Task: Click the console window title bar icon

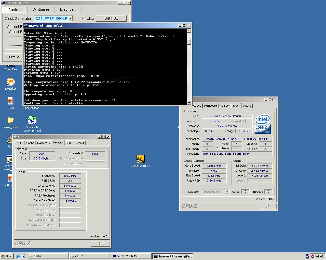Action: (x=26, y=26)
